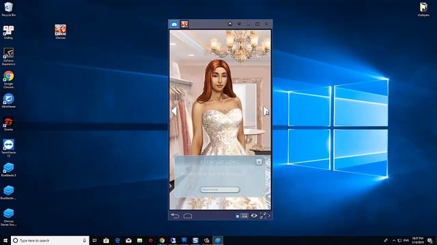
Task: Show hidden system tray icons
Action: (x=393, y=240)
